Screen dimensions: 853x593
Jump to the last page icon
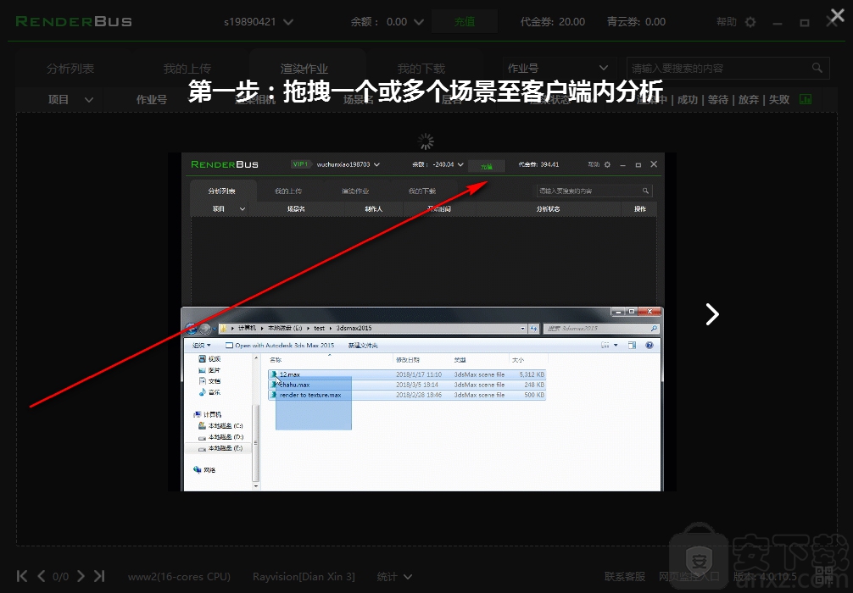(x=99, y=576)
